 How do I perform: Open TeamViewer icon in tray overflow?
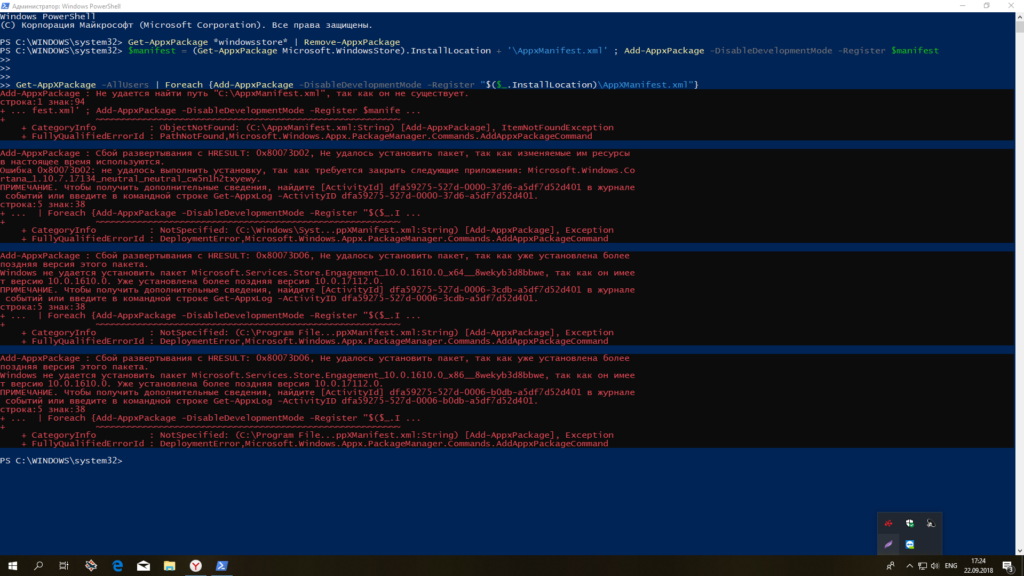(910, 545)
